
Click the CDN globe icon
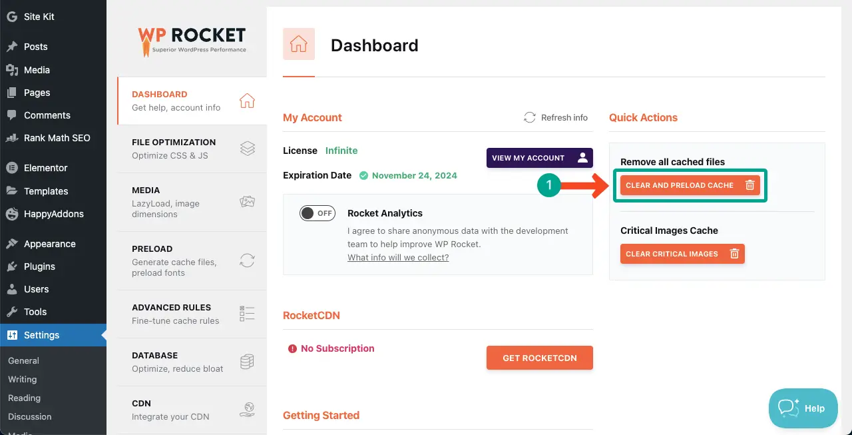click(247, 410)
